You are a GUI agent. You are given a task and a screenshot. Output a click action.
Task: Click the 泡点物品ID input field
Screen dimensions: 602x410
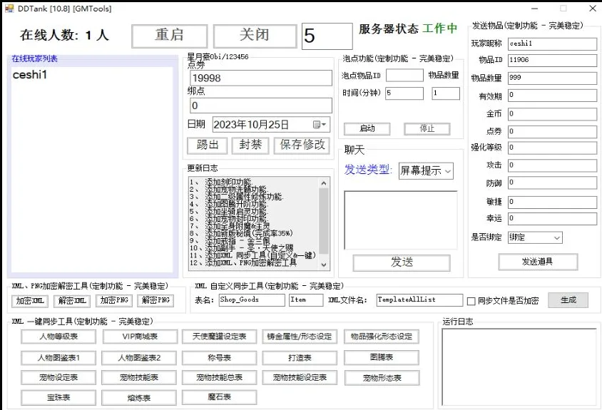(404, 76)
